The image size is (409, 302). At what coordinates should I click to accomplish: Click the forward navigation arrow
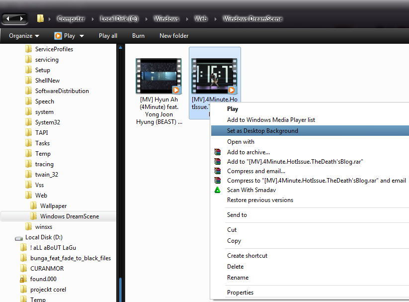coord(21,18)
